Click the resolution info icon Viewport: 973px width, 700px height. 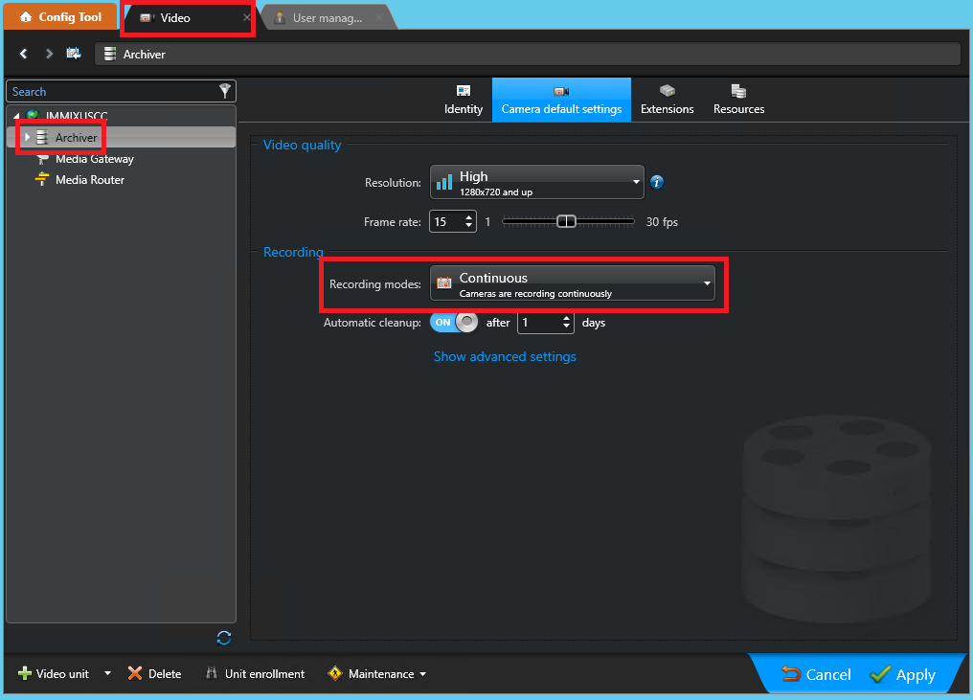657,183
